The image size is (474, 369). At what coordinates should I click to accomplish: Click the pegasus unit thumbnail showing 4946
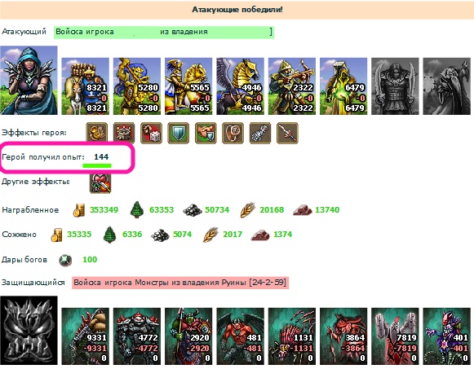pyautogui.click(x=240, y=86)
